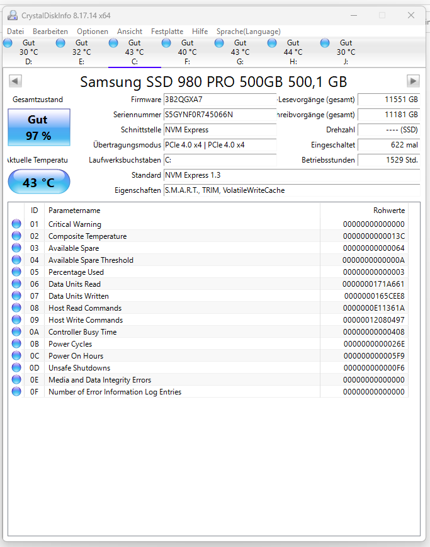430x547 pixels.
Task: Select the active drive C: tab
Action: 135,52
